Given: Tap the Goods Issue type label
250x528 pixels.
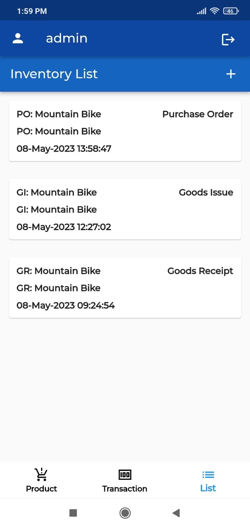Looking at the screenshot, I should (x=206, y=192).
